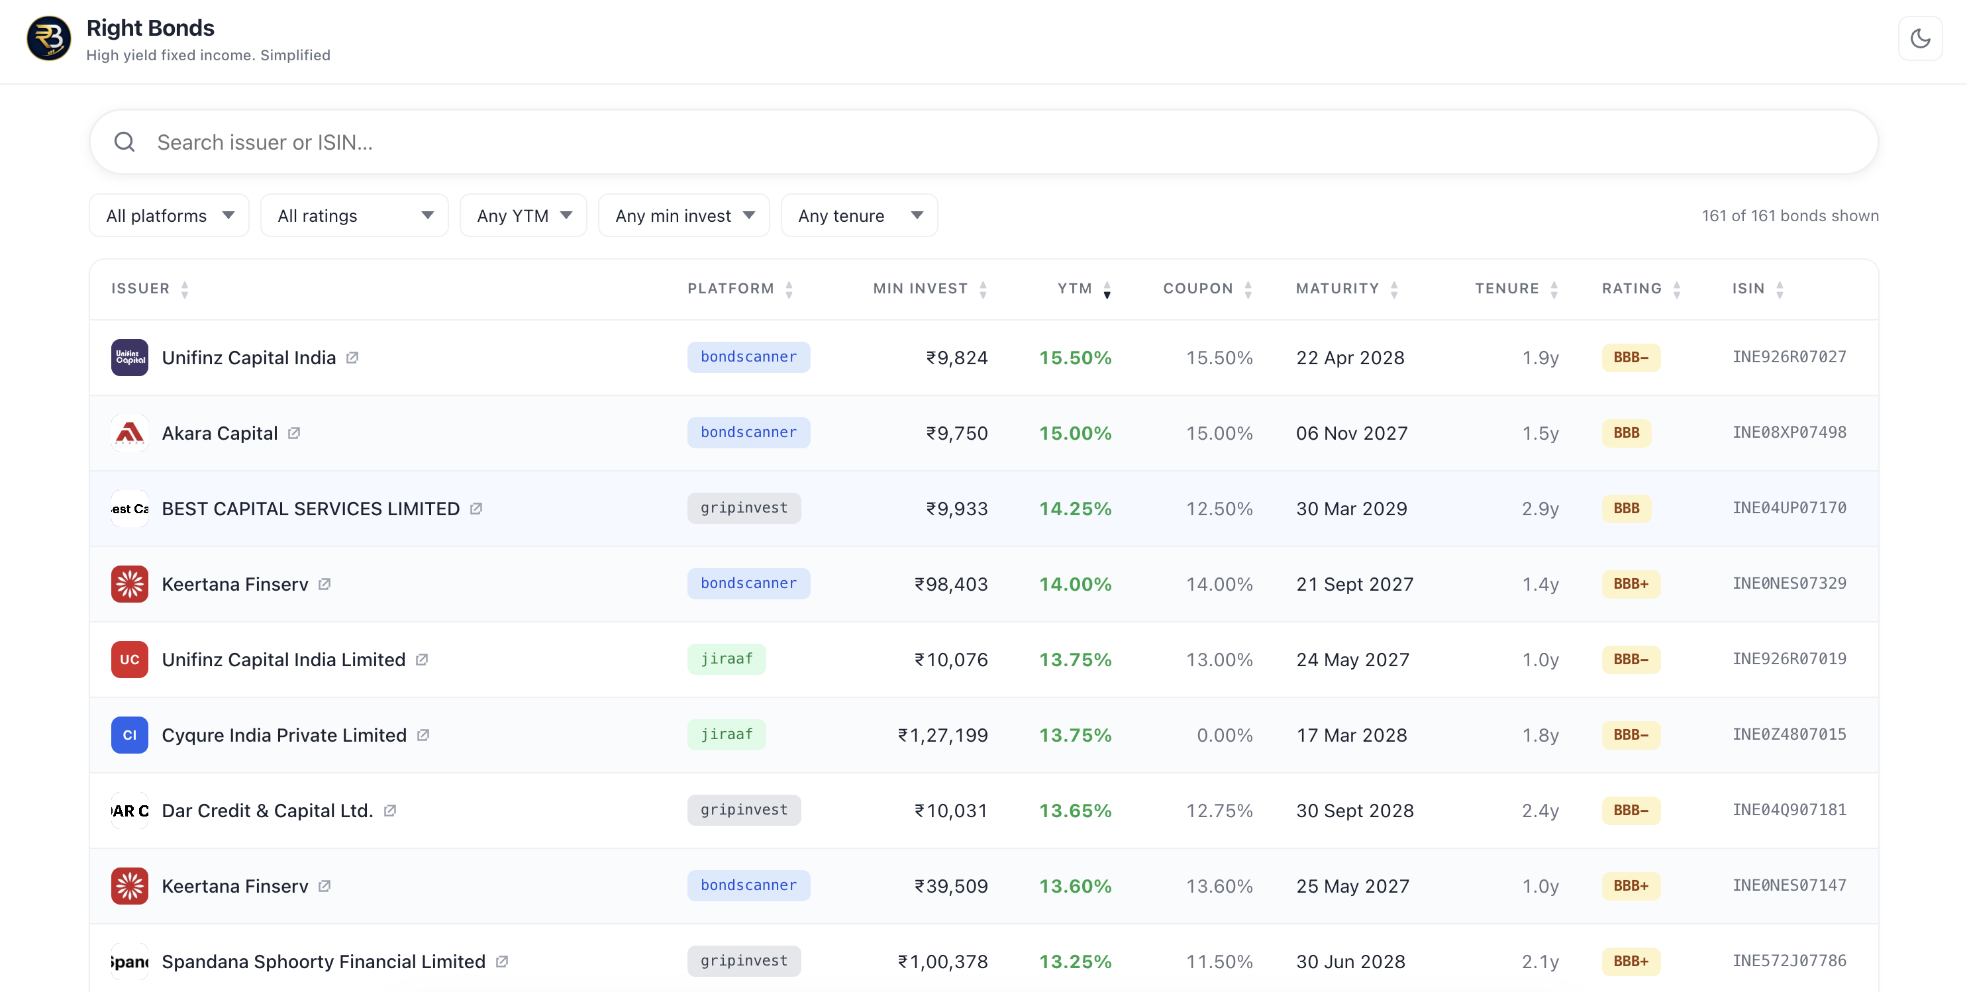Open the Any tenure filter dropdown
The image size is (1967, 992).
(x=859, y=216)
